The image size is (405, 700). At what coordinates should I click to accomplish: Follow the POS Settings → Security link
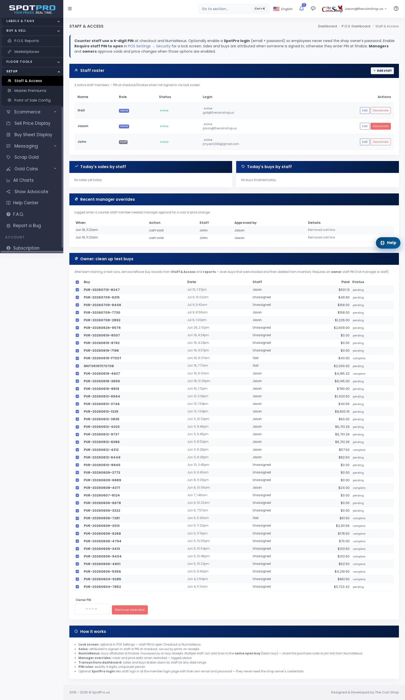pos(149,46)
